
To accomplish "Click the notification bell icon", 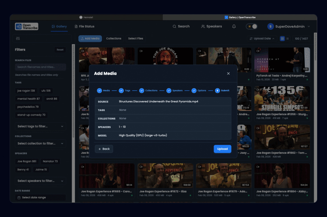I will click(x=234, y=26).
